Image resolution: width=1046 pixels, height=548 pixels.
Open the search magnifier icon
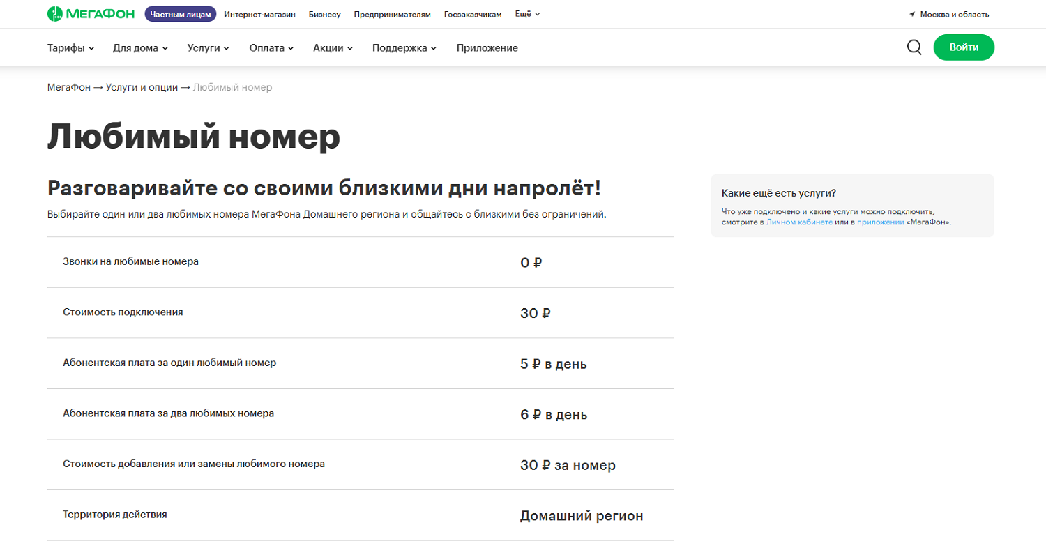[914, 47]
